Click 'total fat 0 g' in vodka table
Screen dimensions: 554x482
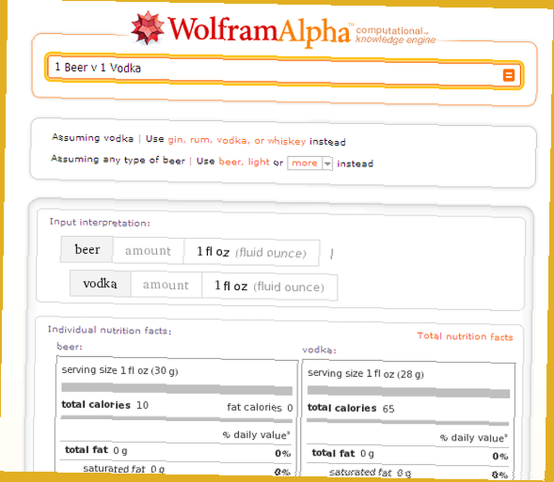pos(343,453)
